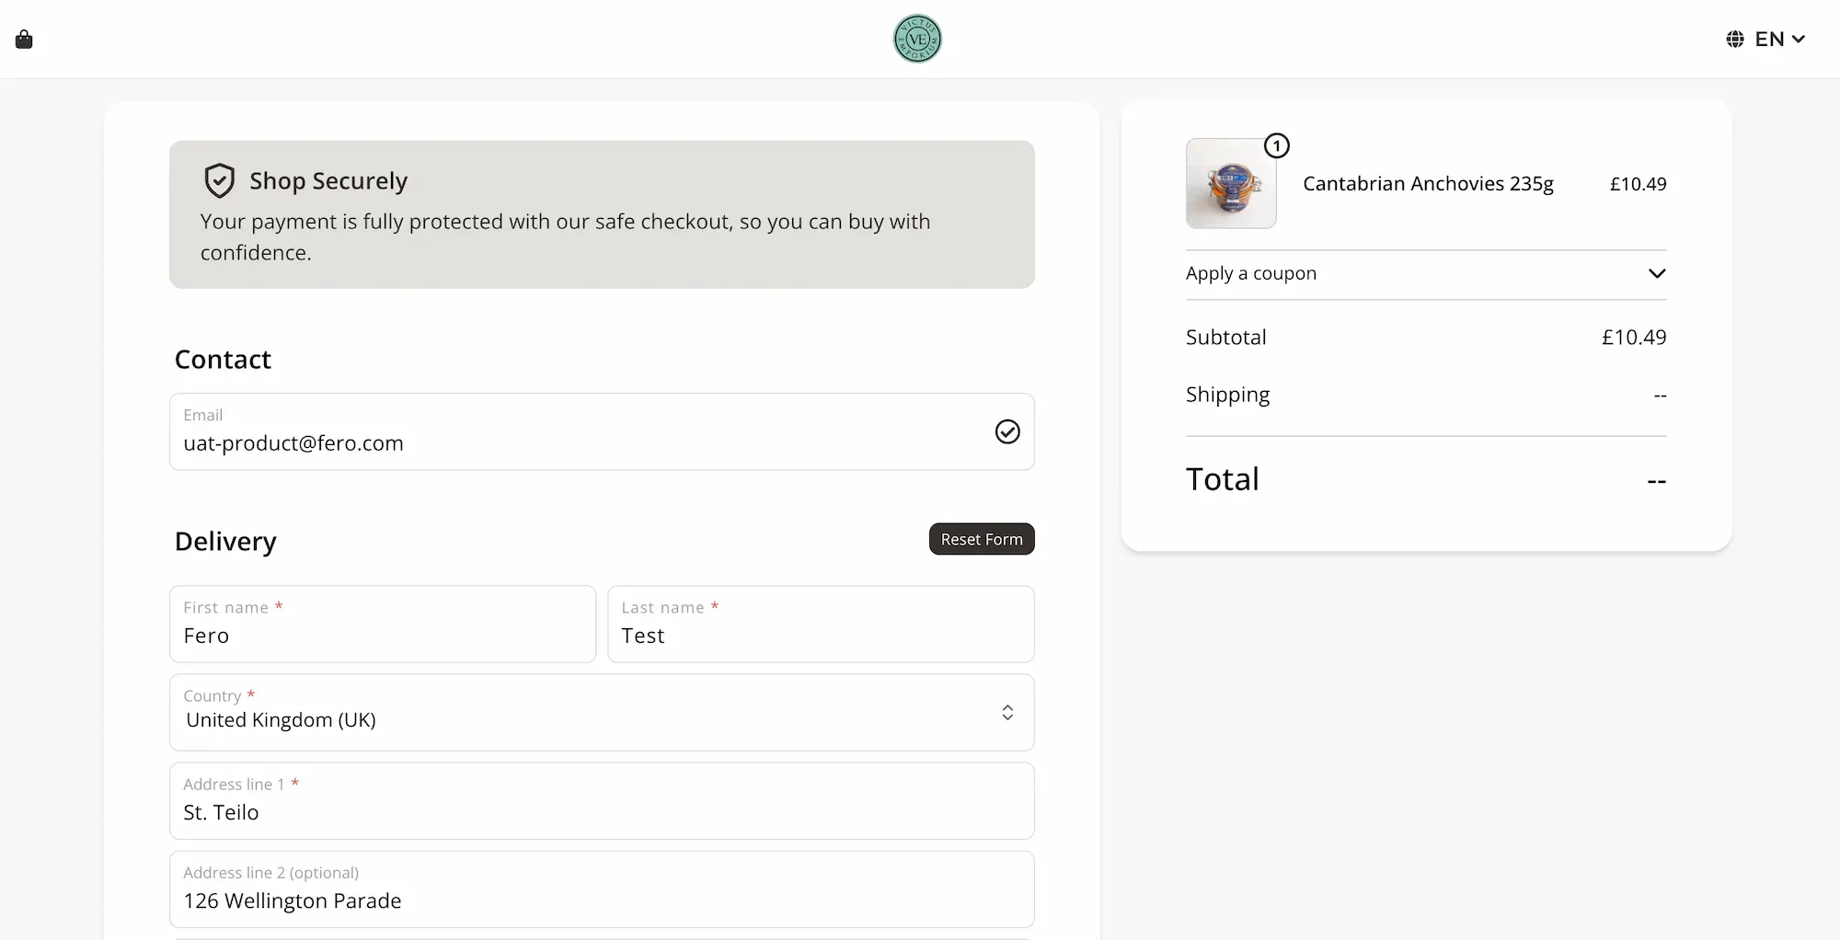Click the globe language icon
1840x940 pixels.
pos(1735,39)
